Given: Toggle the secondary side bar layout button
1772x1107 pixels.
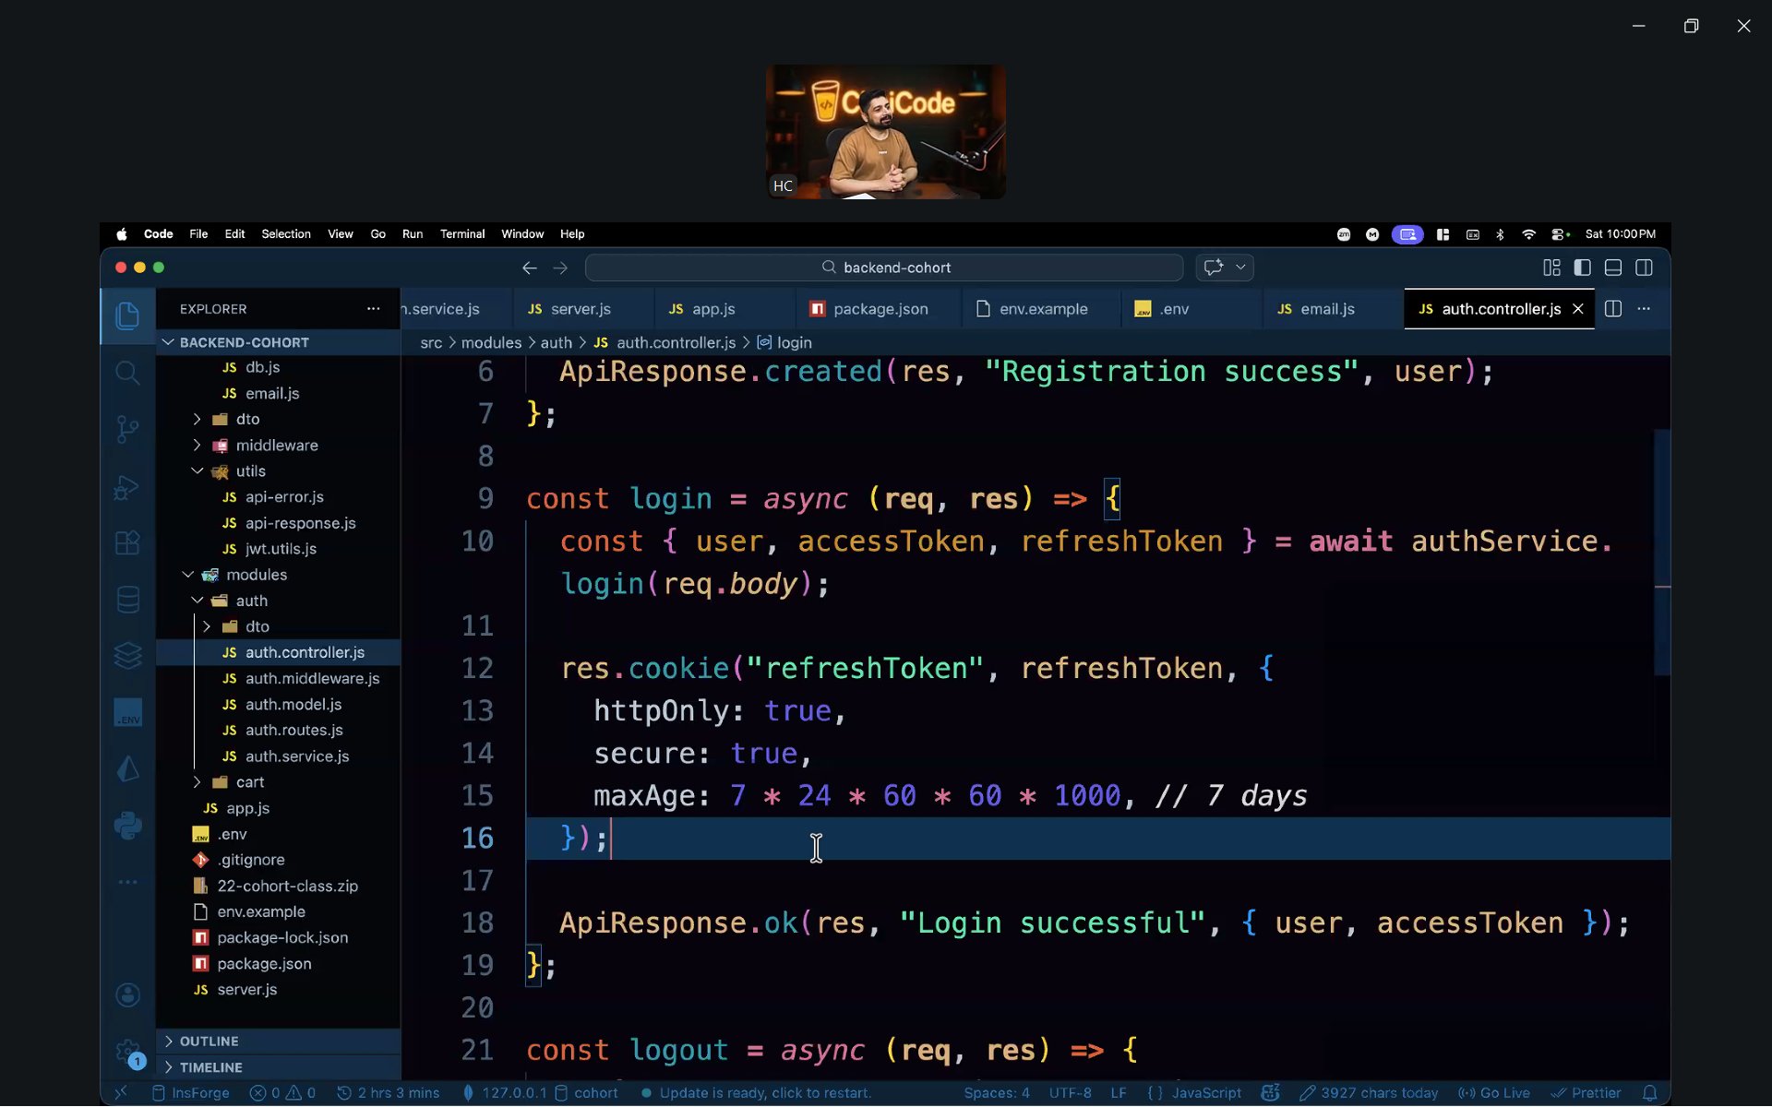Looking at the screenshot, I should click(1644, 268).
